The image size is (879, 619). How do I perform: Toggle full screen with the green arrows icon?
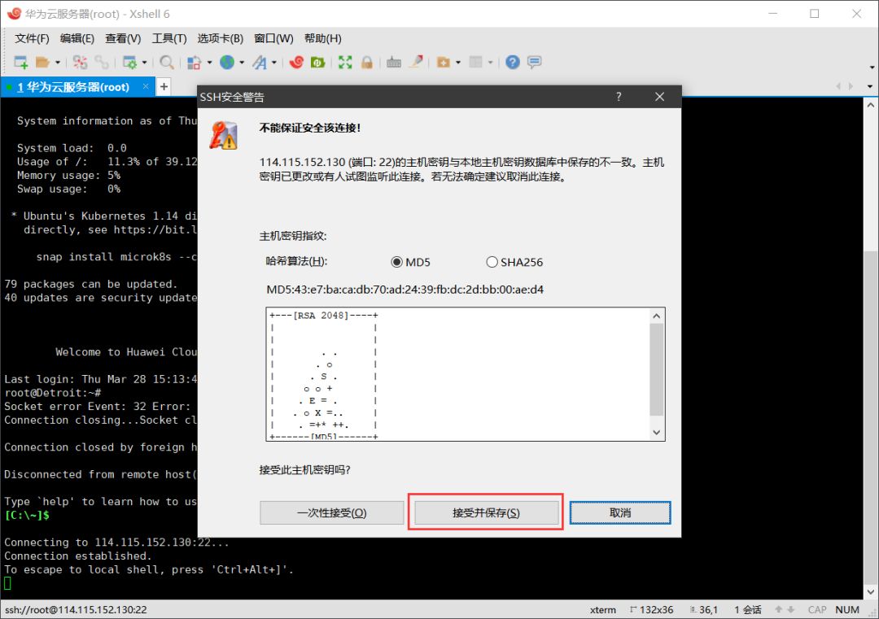click(x=345, y=62)
